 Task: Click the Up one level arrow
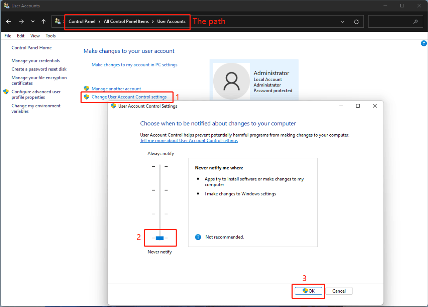point(44,21)
